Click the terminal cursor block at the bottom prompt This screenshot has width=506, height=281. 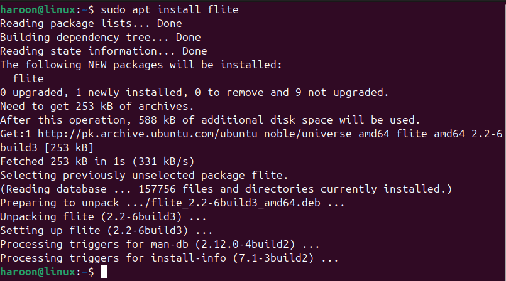pyautogui.click(x=104, y=272)
